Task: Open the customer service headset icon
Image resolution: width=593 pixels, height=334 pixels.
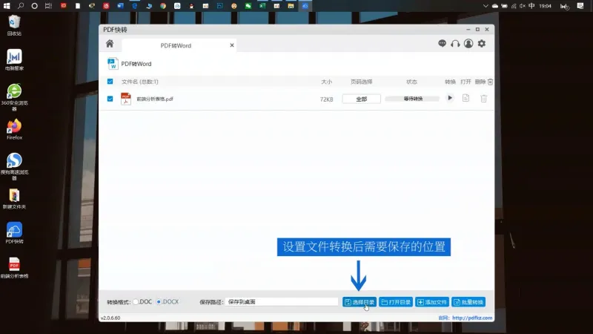Action: pos(455,44)
